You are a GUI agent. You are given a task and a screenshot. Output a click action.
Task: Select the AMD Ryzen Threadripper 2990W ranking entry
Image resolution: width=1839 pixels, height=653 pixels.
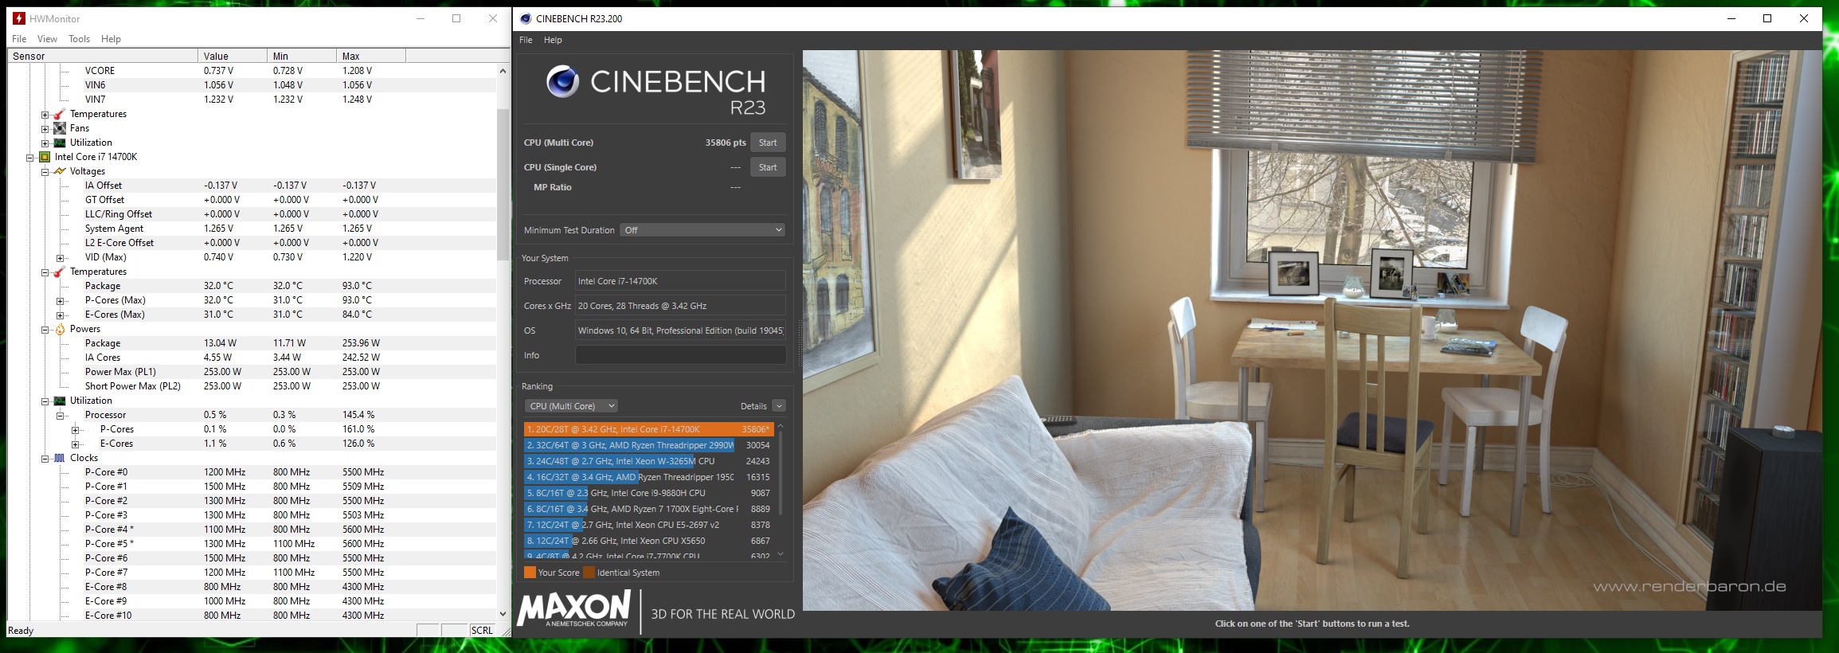point(648,445)
